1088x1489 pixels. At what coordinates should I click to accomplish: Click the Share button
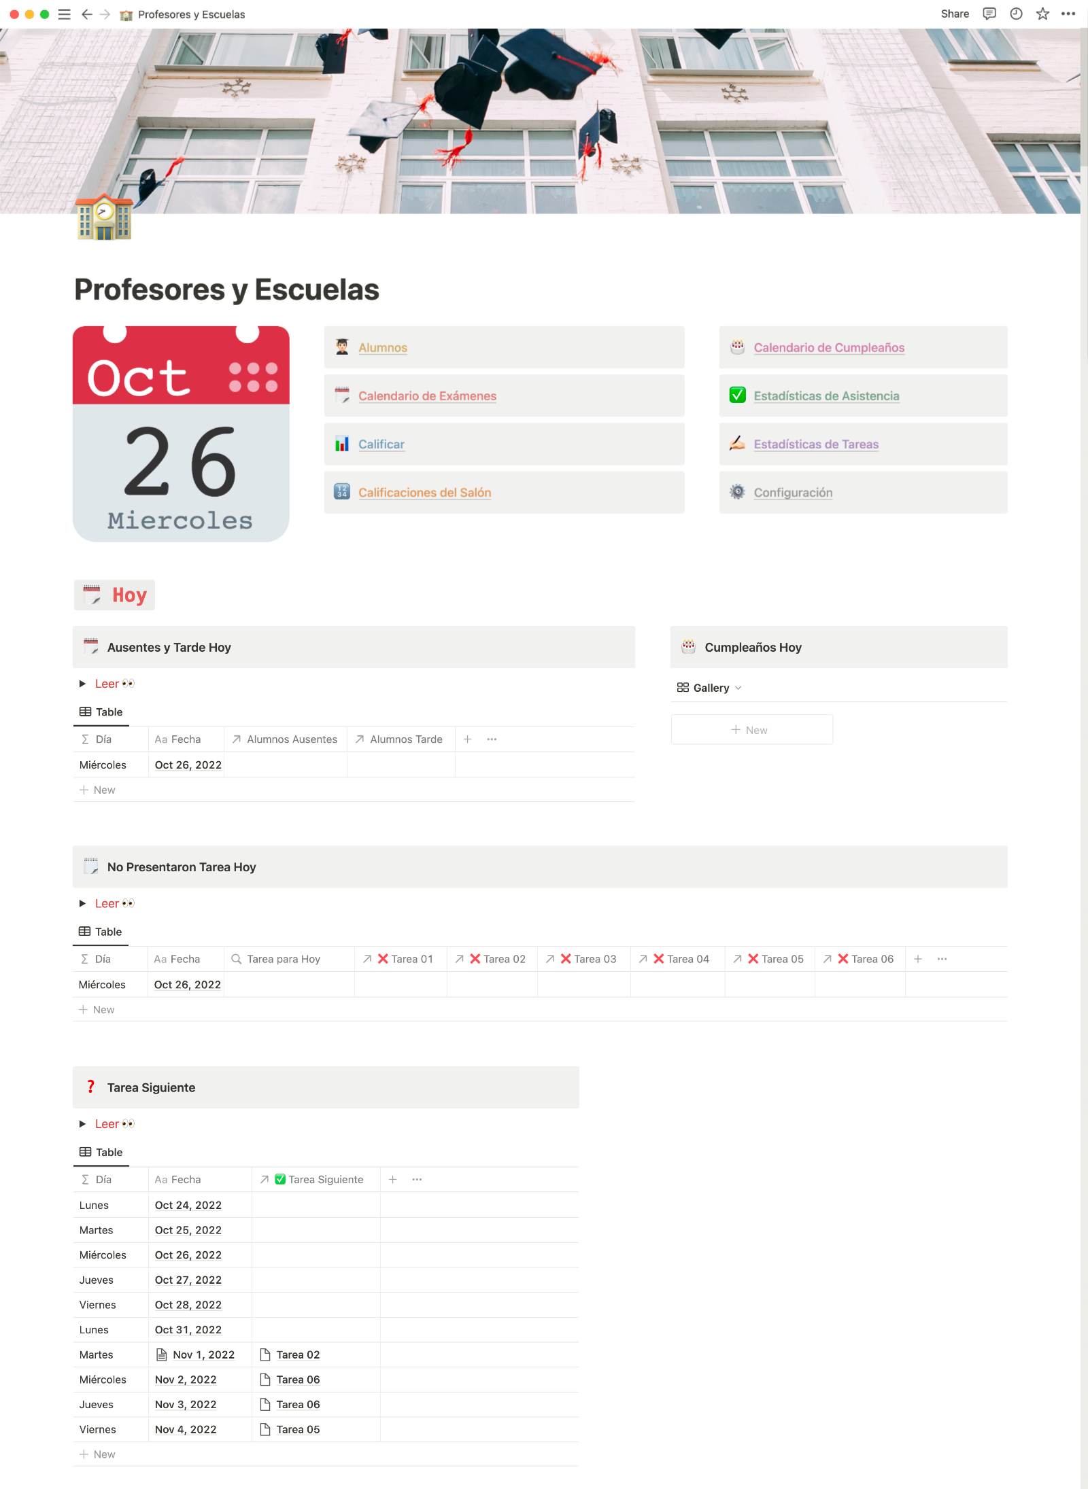point(955,14)
